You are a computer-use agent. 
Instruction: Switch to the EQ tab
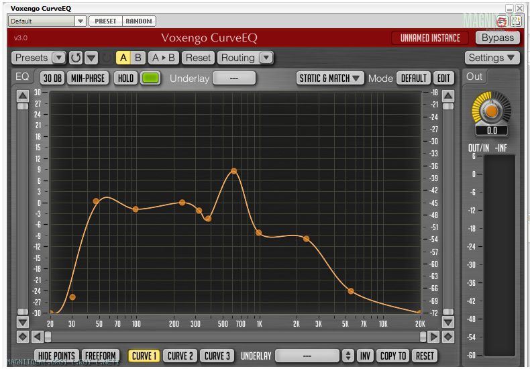pos(22,76)
